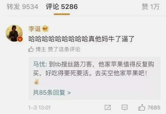
Task: Tap the orange underline indicator under 评论
Action: [x=62, y=14]
